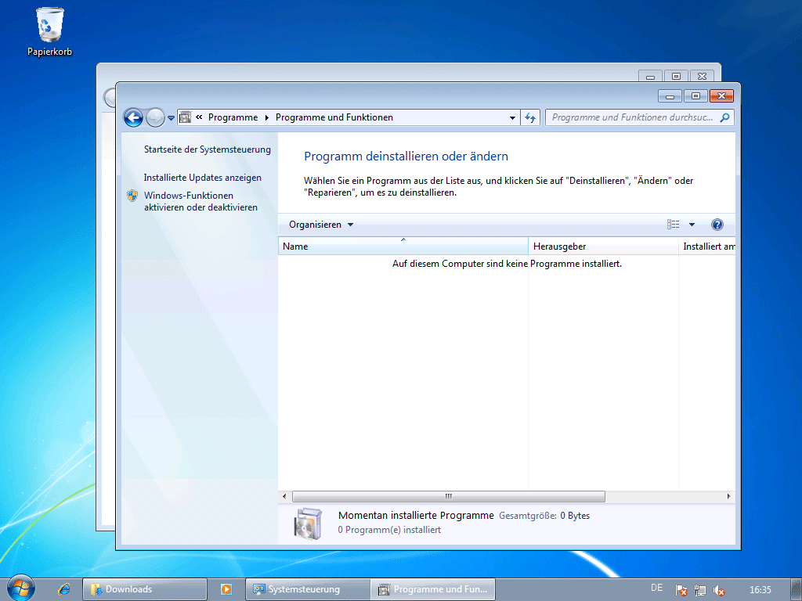Click the network status tray icon
The image size is (802, 601).
(x=700, y=590)
